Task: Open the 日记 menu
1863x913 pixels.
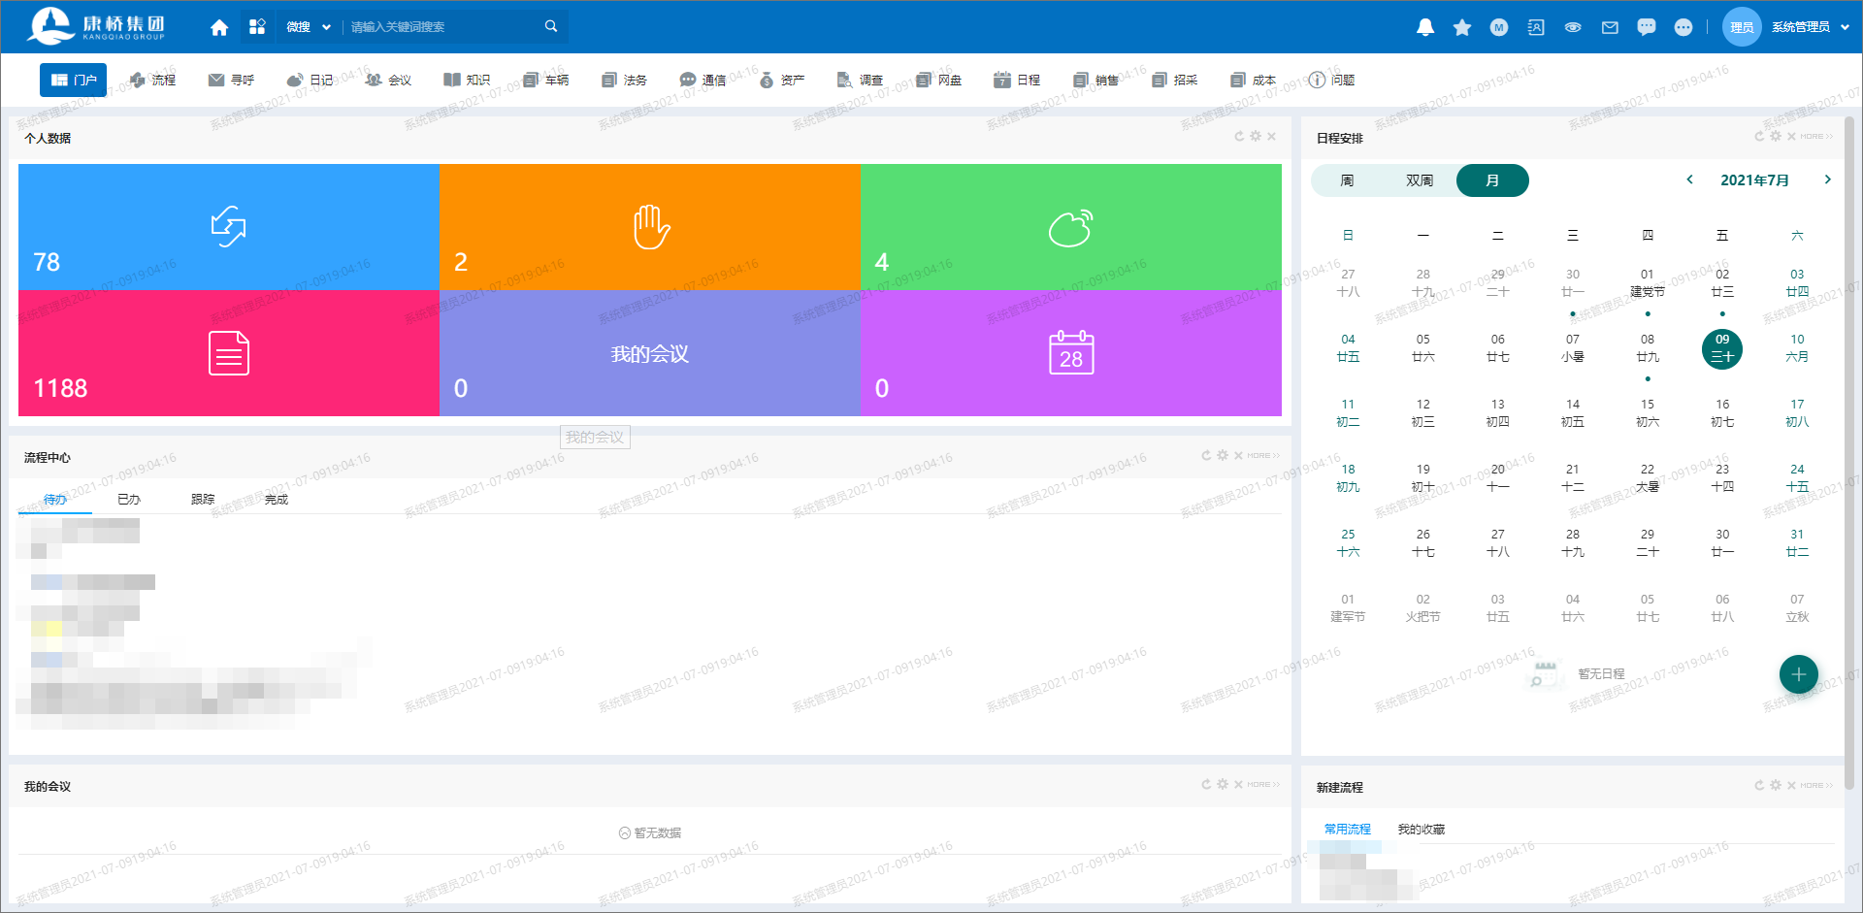Action: [310, 80]
